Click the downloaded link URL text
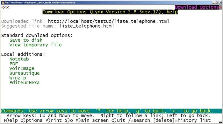This screenshot has height=124, width=223. point(109,21)
